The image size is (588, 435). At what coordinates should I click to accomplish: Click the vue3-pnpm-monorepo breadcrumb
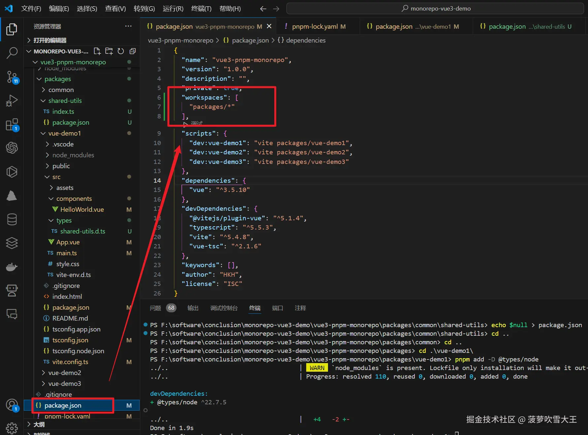point(180,40)
